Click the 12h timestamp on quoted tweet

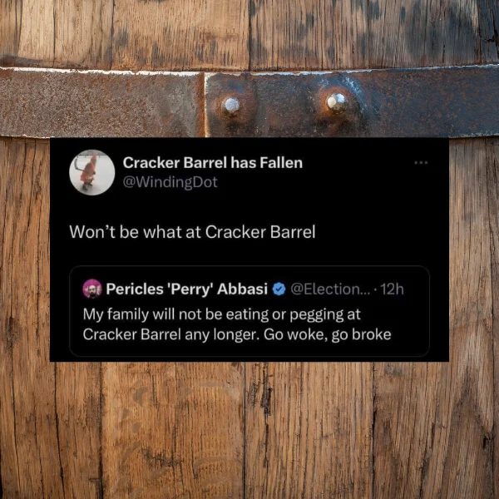pos(392,289)
